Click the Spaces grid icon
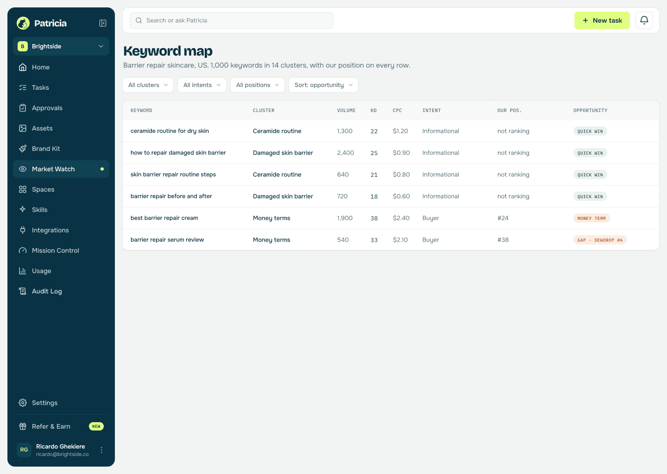The image size is (667, 474). [23, 189]
